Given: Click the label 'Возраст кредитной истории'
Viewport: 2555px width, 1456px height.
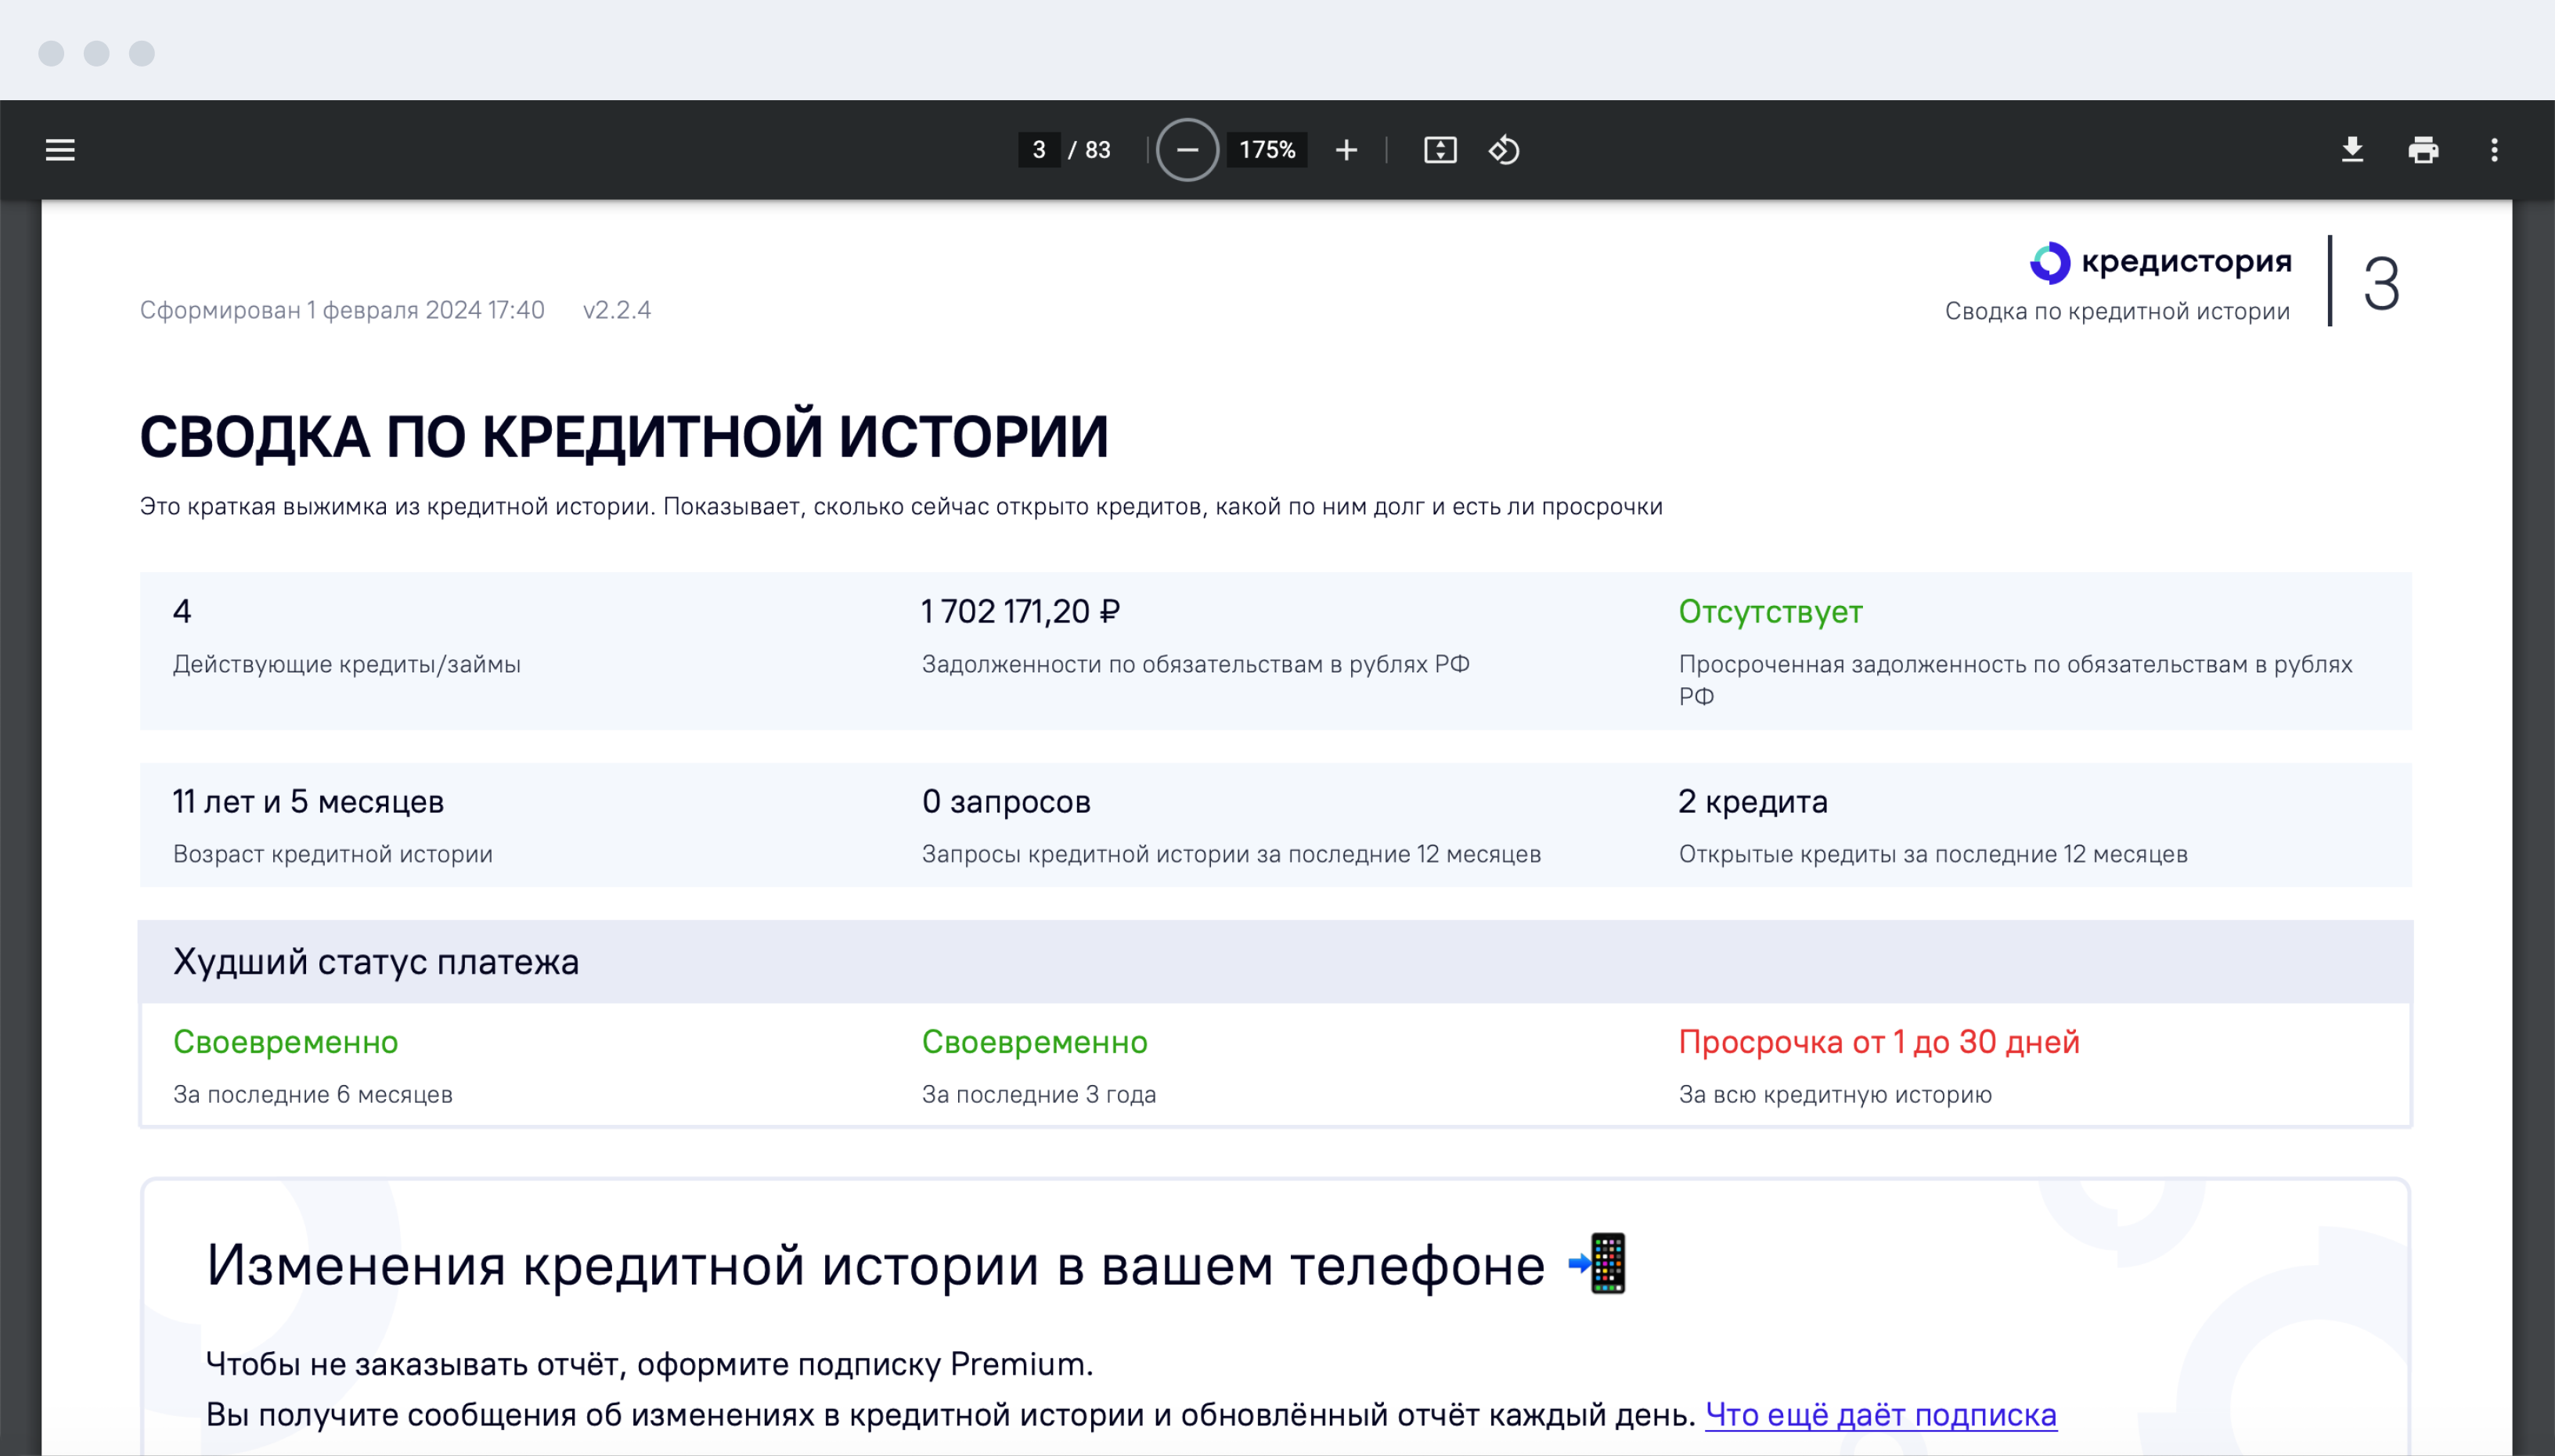Looking at the screenshot, I should click(332, 854).
